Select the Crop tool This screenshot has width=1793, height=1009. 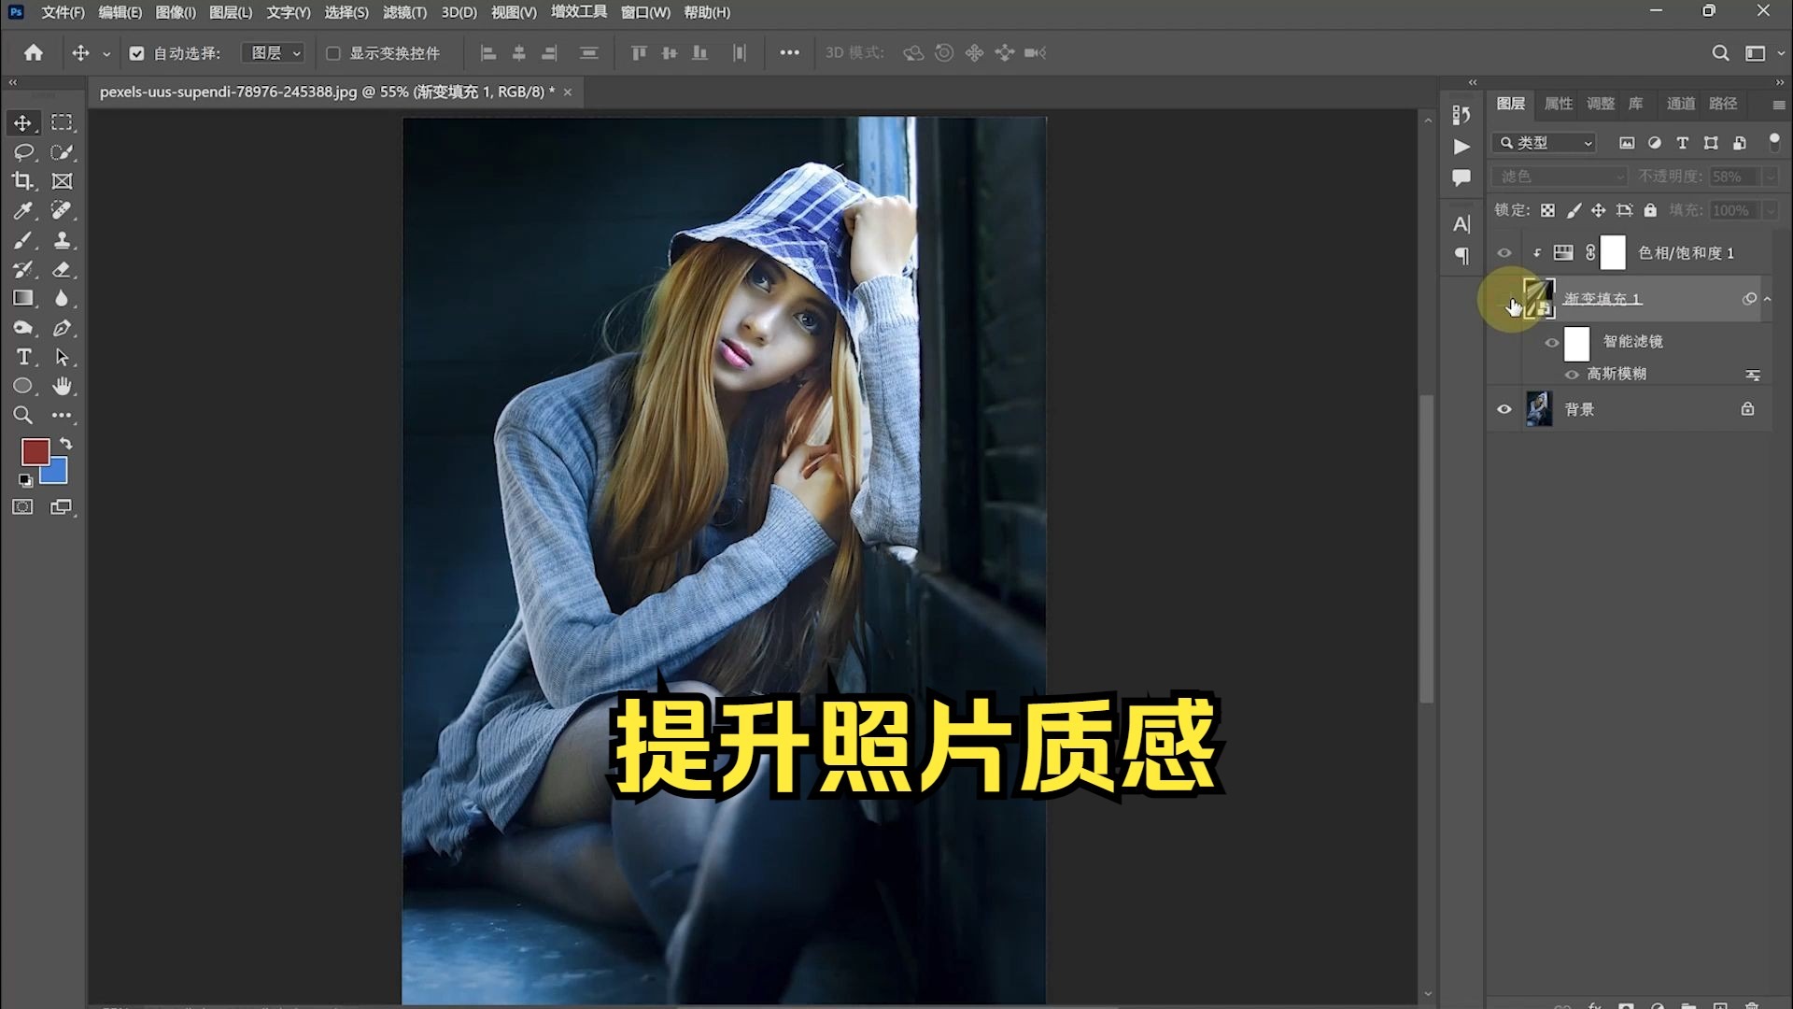(x=23, y=181)
